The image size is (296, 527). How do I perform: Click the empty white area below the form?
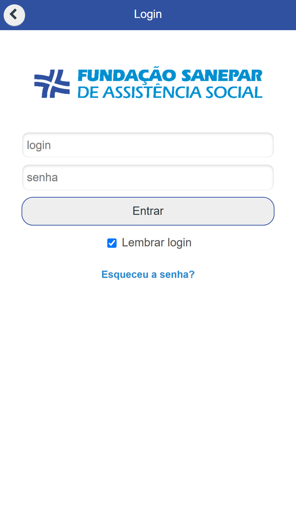click(x=148, y=381)
